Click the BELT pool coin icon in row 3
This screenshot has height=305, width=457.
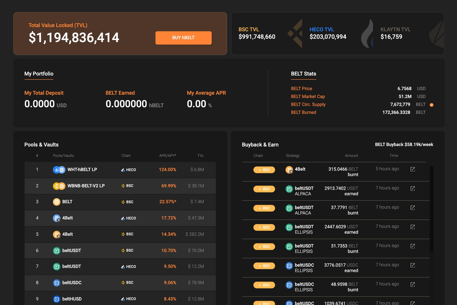pyautogui.click(x=56, y=202)
